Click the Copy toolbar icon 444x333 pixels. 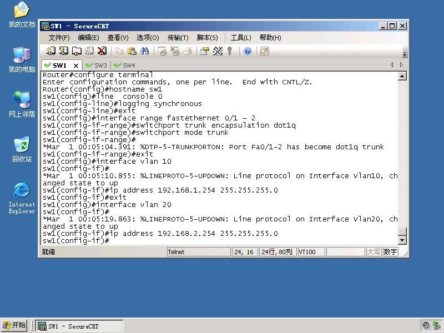(x=119, y=51)
